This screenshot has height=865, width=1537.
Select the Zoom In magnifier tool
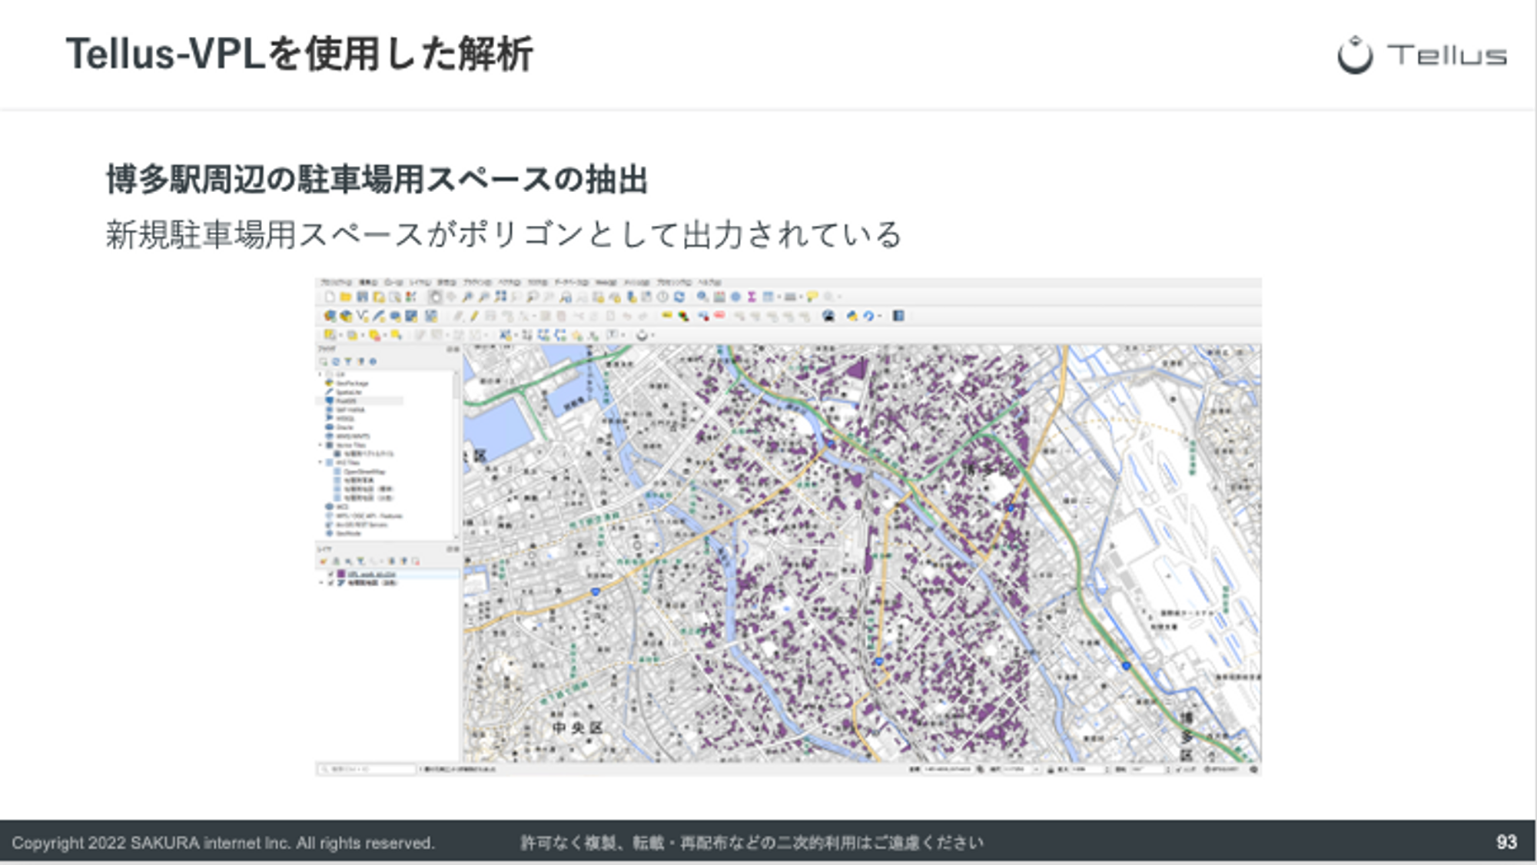tap(467, 297)
